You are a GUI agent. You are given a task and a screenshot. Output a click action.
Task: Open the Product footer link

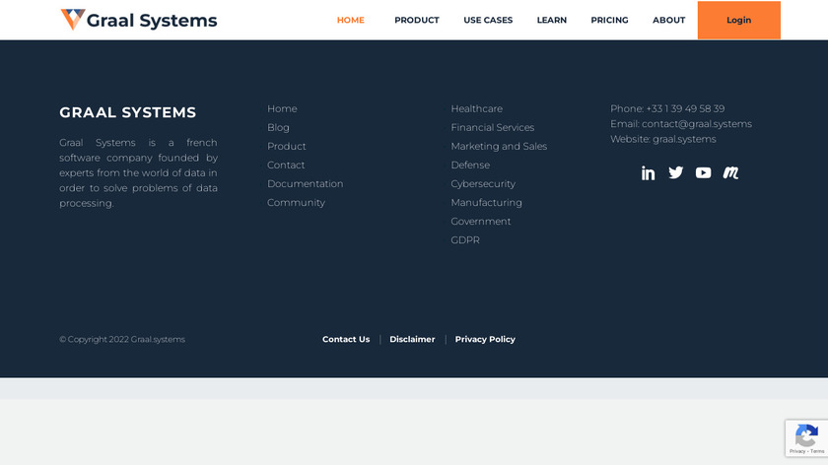[x=286, y=146]
